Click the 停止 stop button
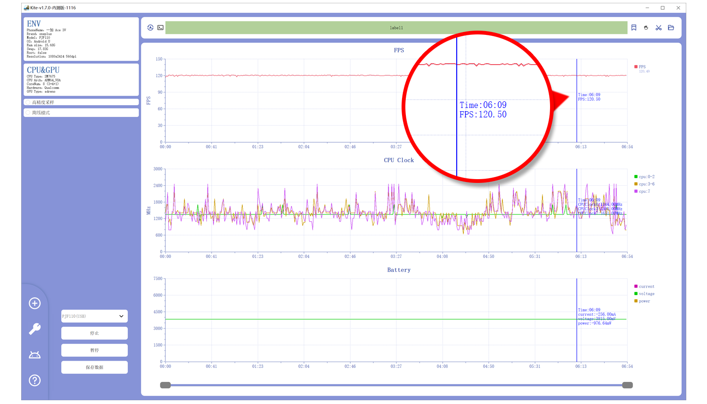Viewport: 707px width, 404px height. tap(94, 333)
